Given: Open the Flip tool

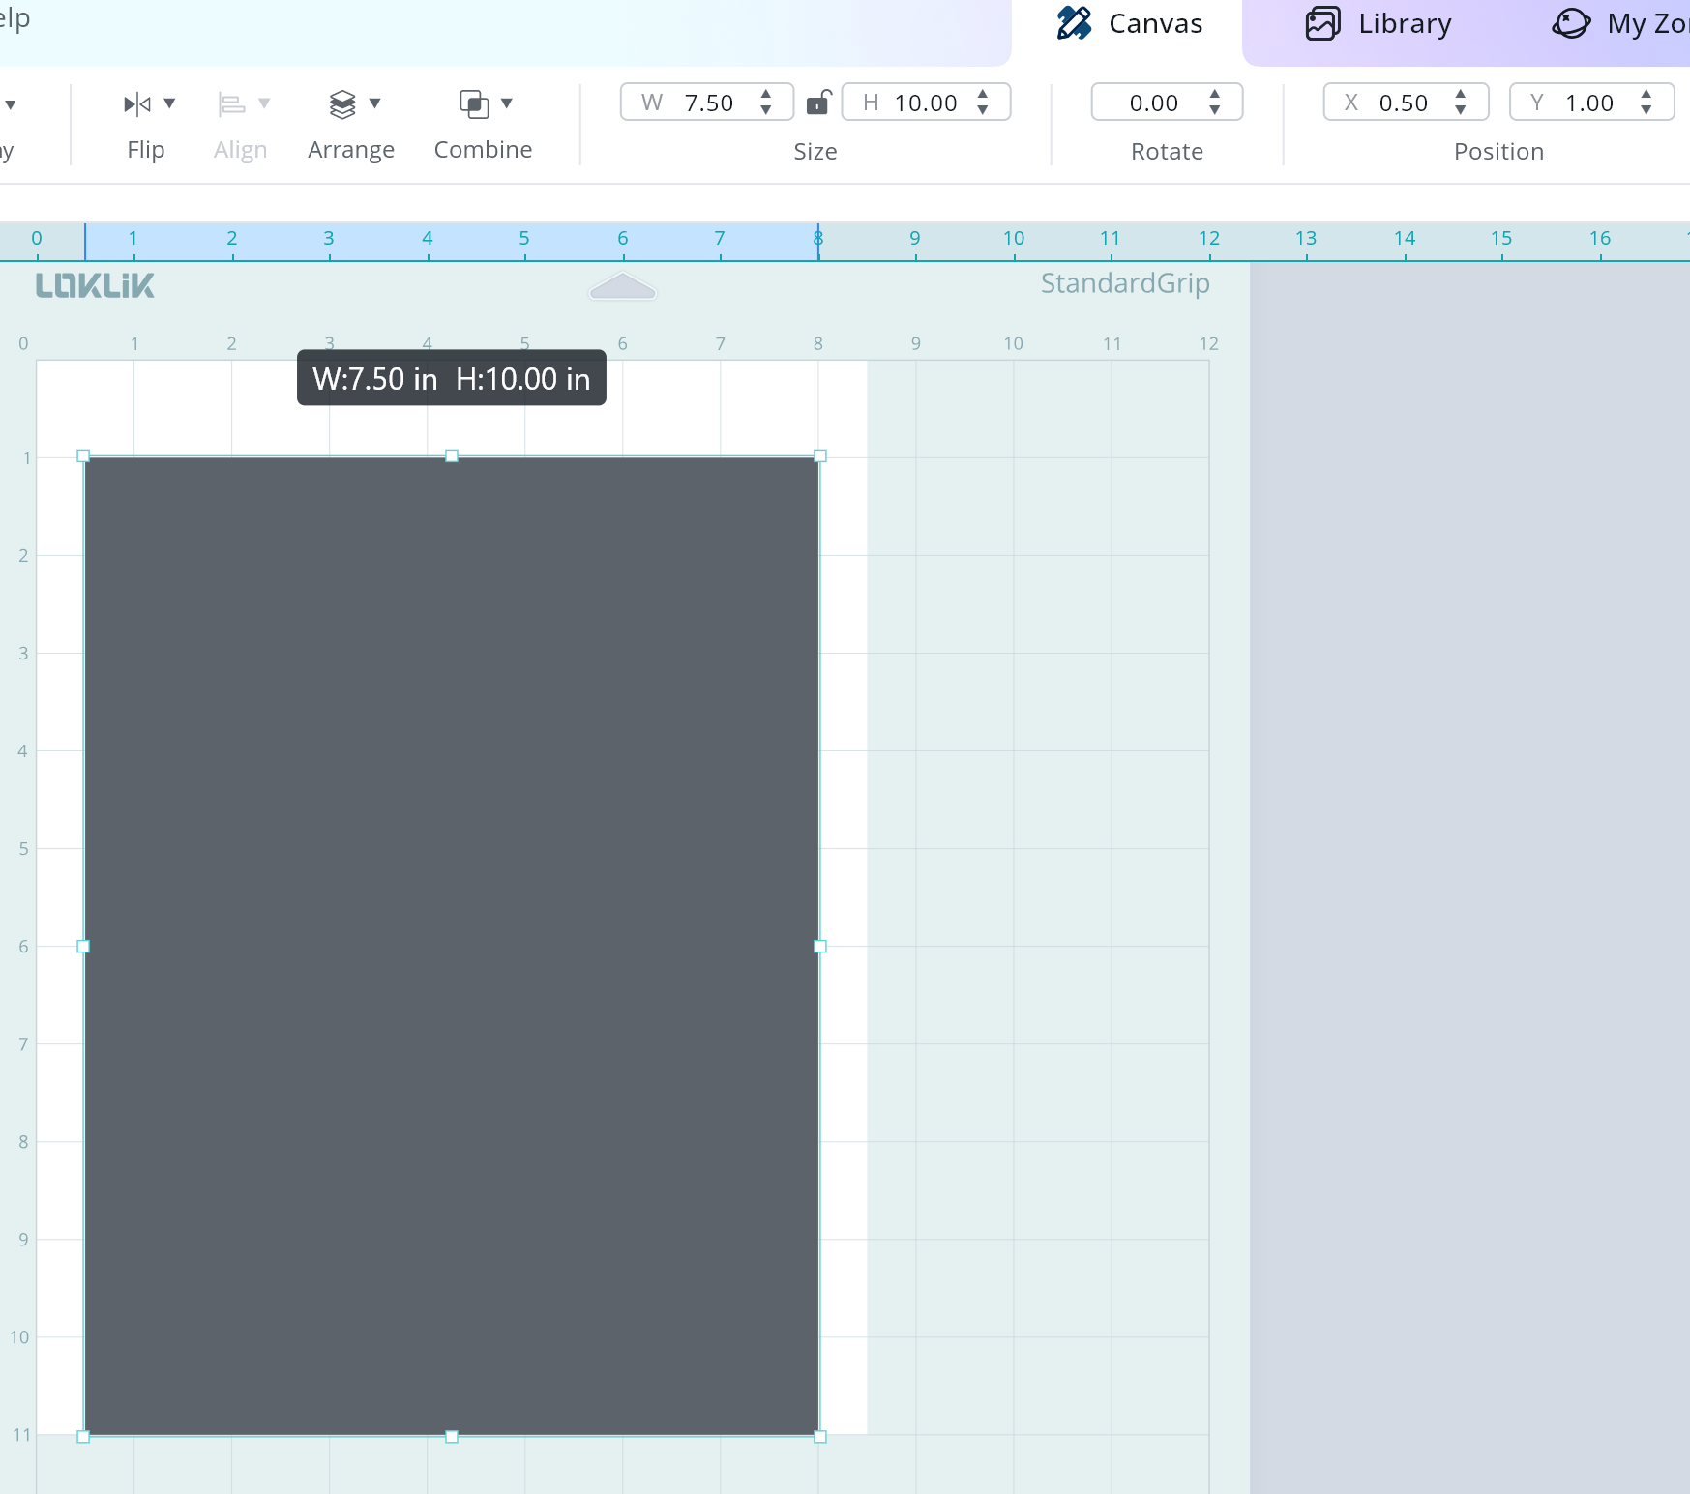Looking at the screenshot, I should click(137, 103).
